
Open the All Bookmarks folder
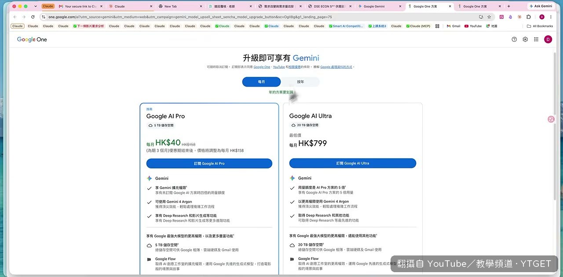point(540,26)
